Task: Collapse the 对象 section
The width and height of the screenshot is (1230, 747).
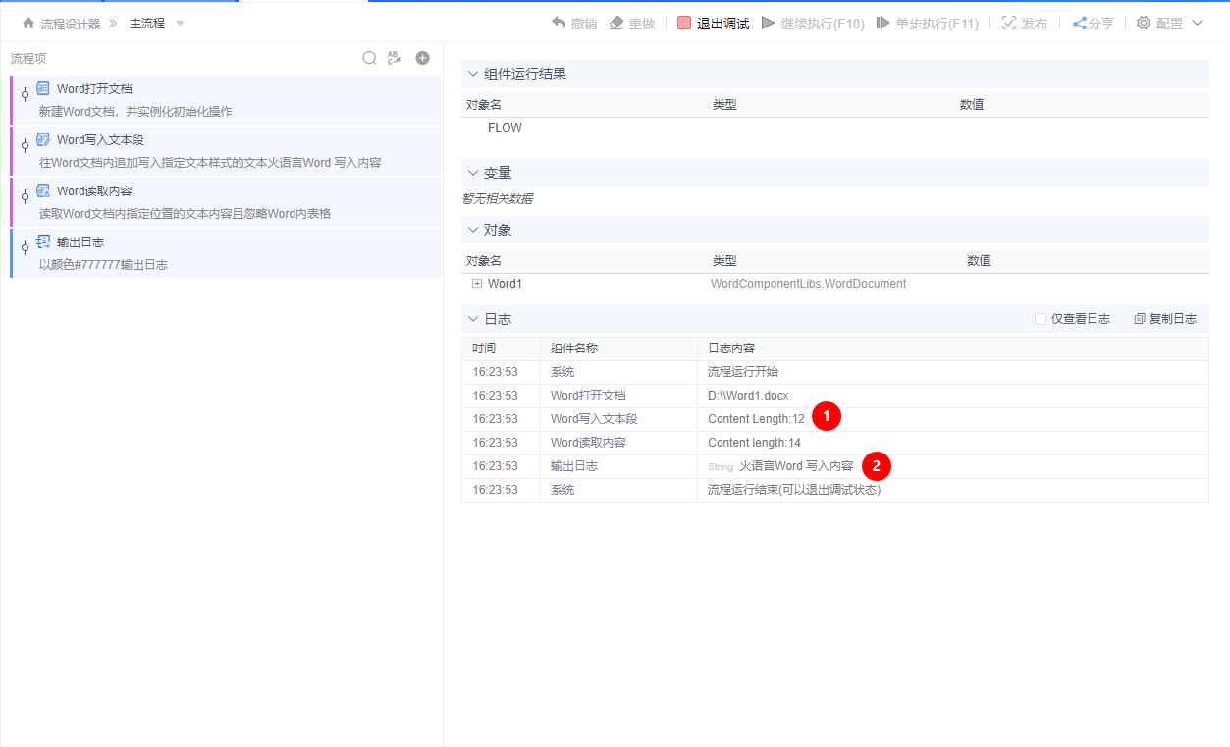Action: tap(473, 230)
